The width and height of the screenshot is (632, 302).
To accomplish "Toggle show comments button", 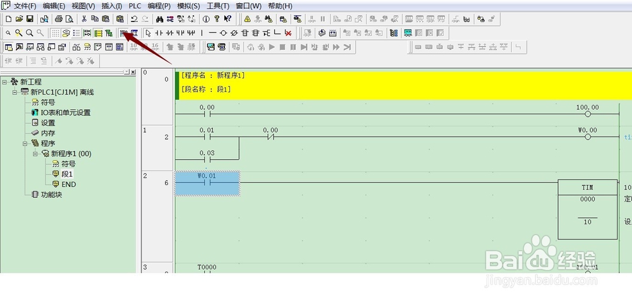I will click(66, 33).
